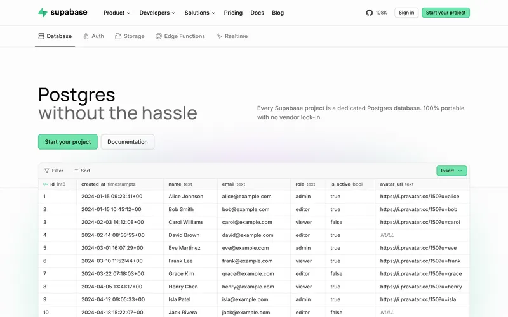Click the primary key icon beside id

tap(46, 184)
